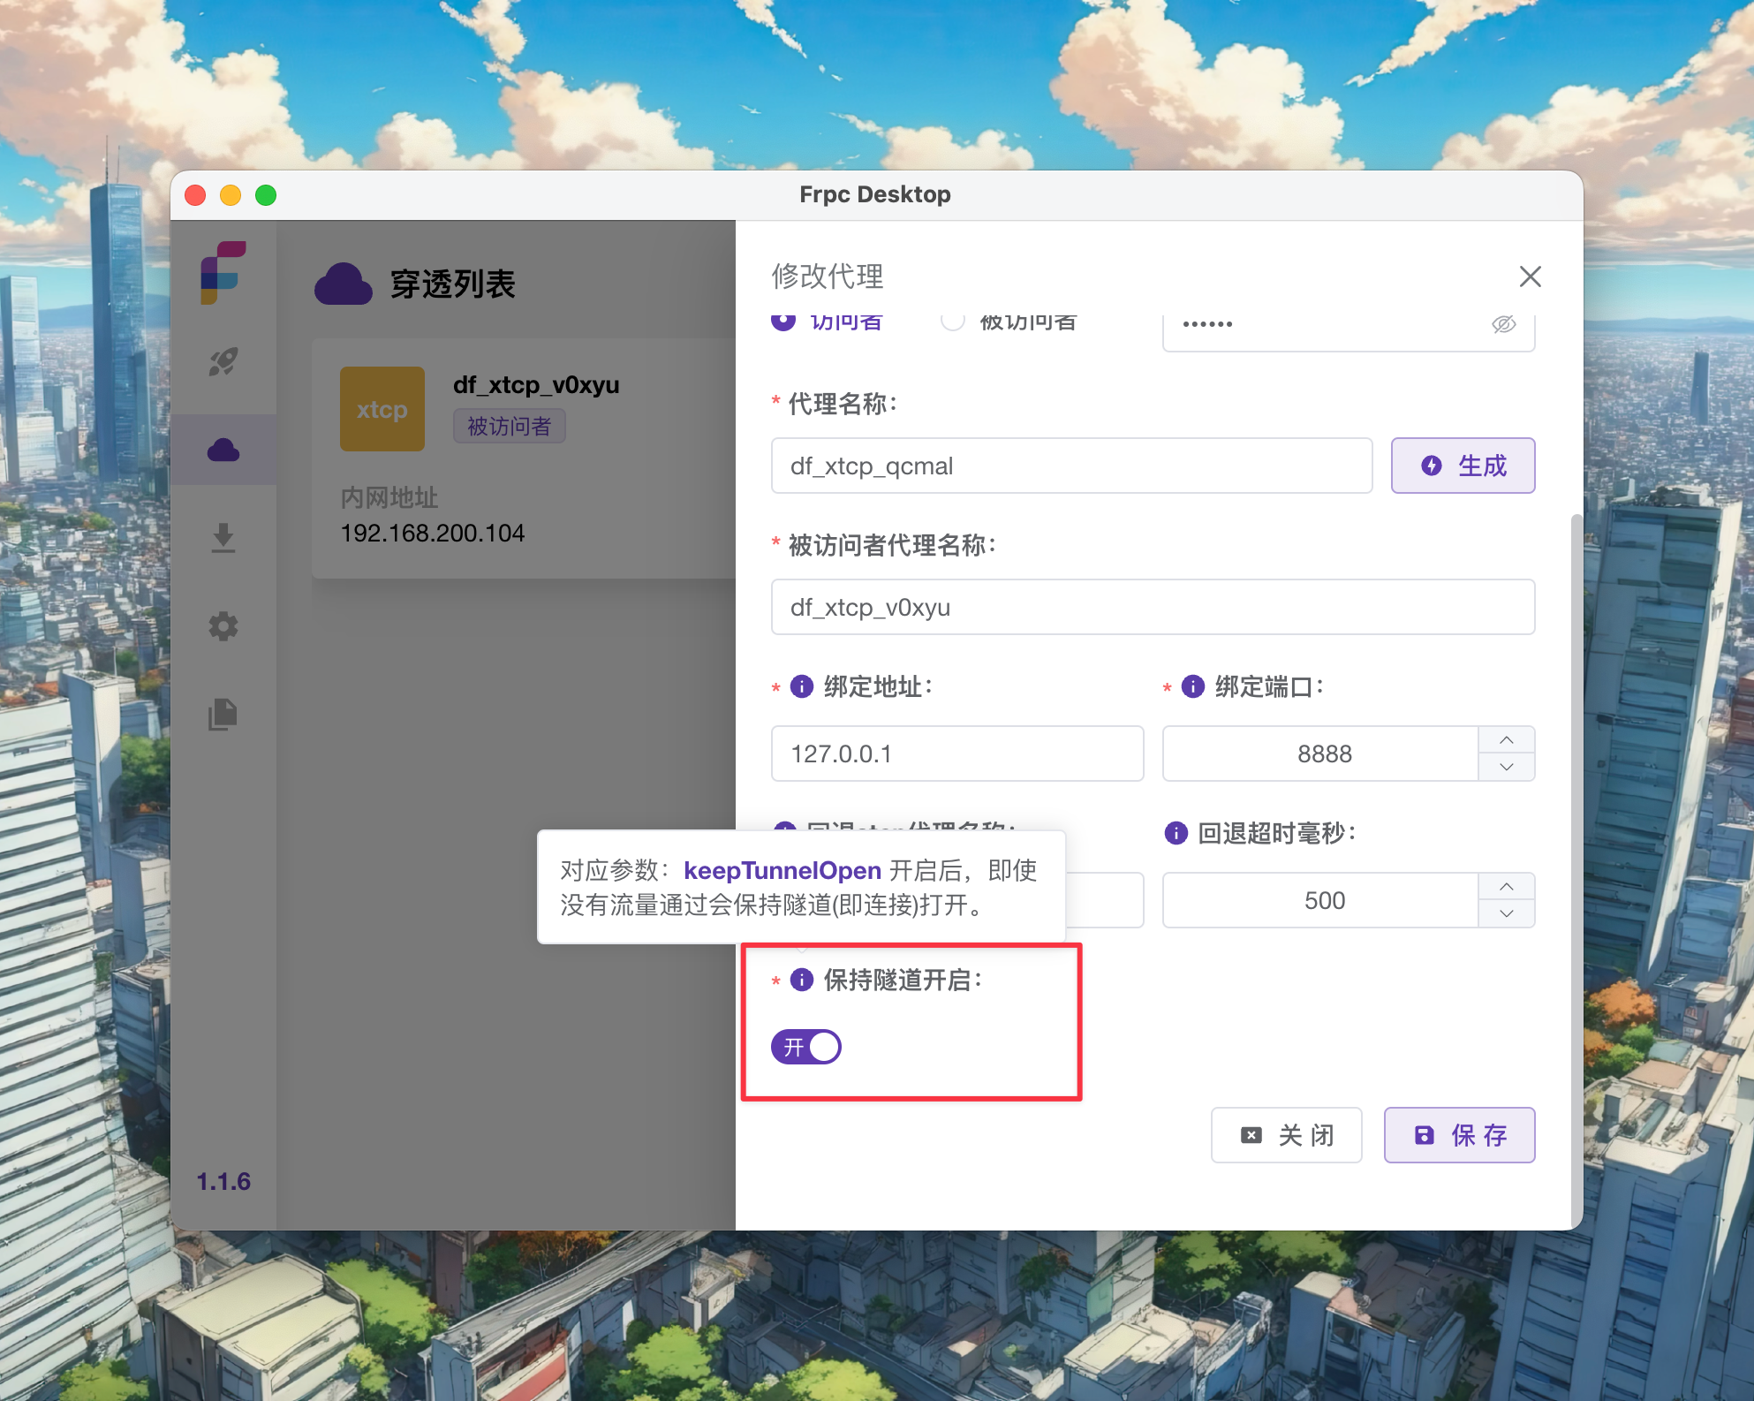The image size is (1754, 1401).
Task: Focus the 绑定端口 field showing 8888
Action: [x=1322, y=754]
